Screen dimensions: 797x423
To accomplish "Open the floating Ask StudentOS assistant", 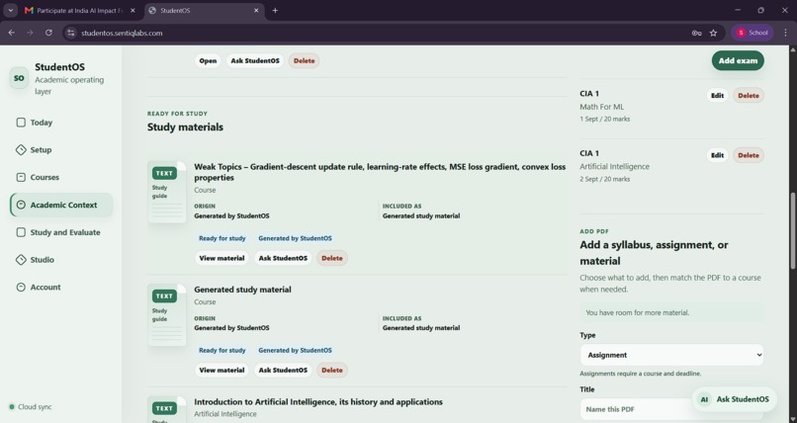I will [x=734, y=399].
